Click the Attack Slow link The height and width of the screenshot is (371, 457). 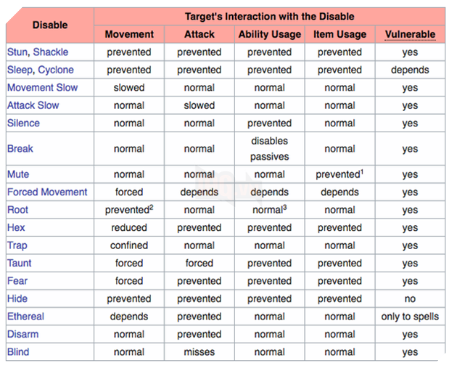pos(33,105)
